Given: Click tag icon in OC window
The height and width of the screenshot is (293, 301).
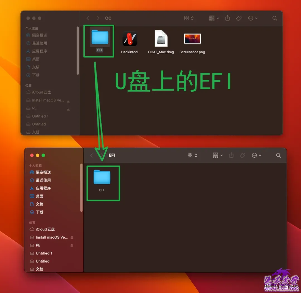Looking at the screenshot, I should click(x=239, y=18).
